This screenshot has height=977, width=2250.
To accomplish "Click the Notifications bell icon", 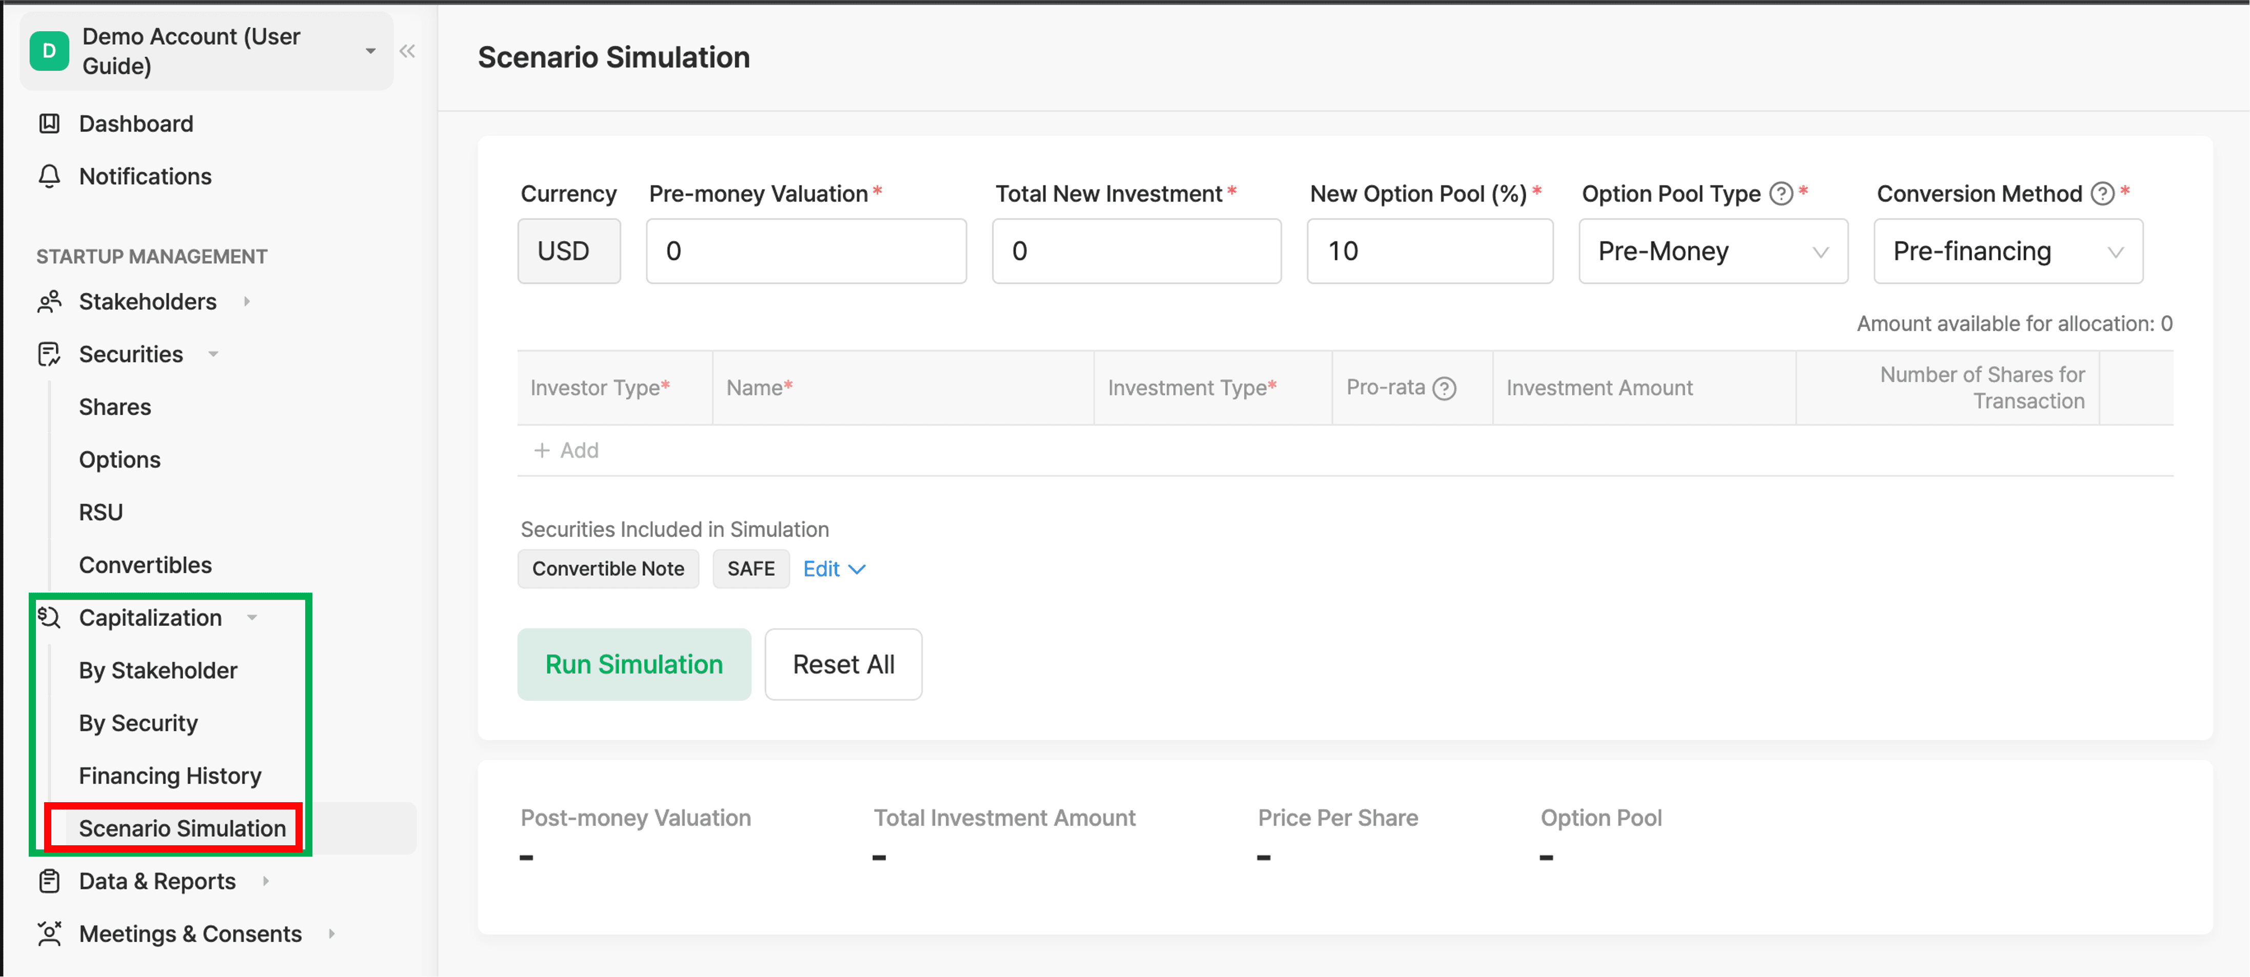I will point(50,176).
